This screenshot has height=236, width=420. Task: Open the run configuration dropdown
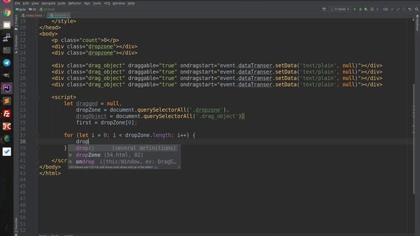tap(341, 9)
